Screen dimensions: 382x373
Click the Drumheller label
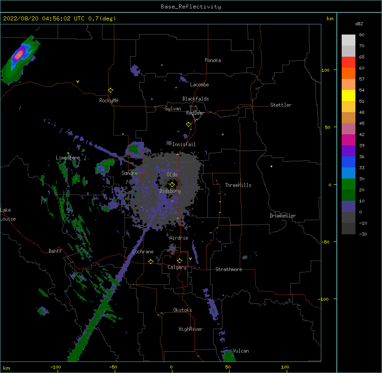tap(283, 216)
